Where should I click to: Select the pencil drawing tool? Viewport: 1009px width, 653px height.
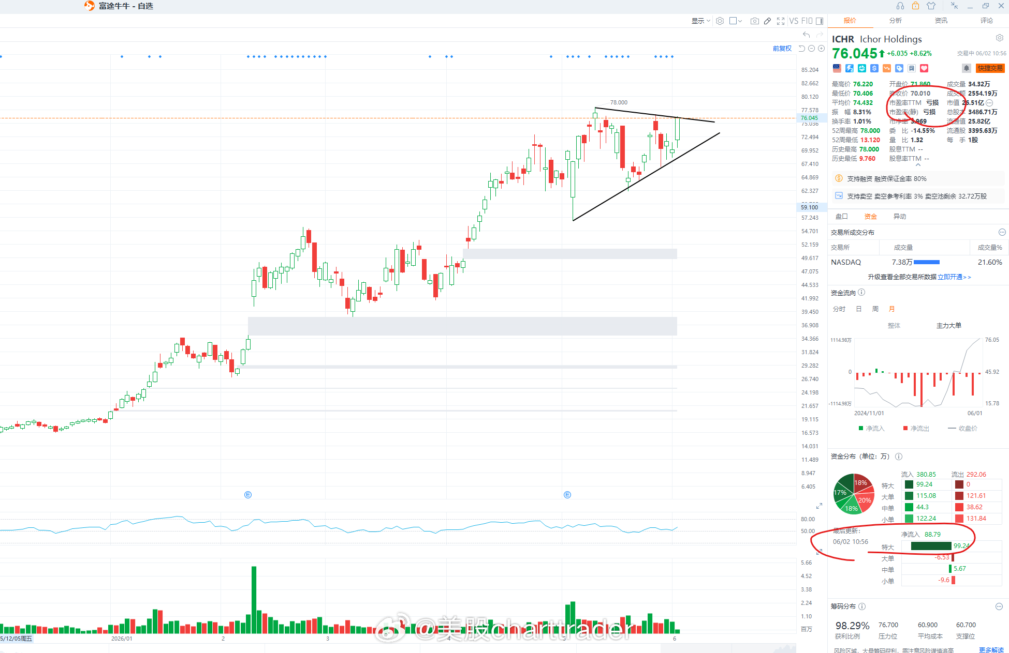(767, 21)
